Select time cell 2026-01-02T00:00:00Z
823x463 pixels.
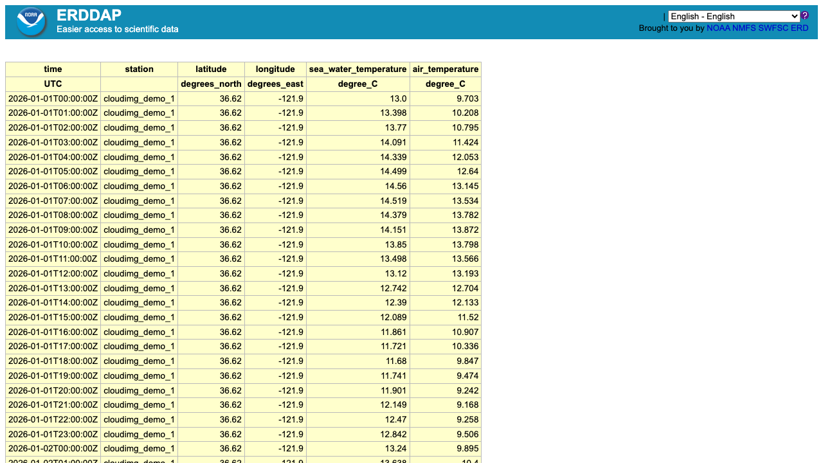[53, 449]
